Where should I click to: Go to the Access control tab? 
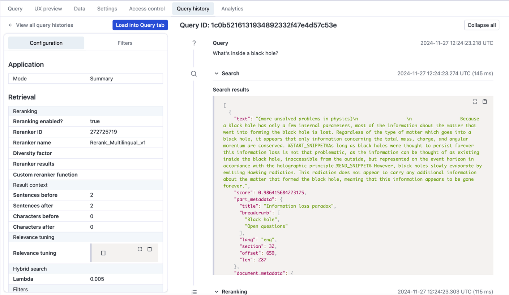pyautogui.click(x=147, y=9)
